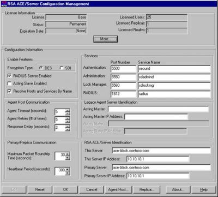Decrease Heartbeat Period value

[x=68, y=173]
